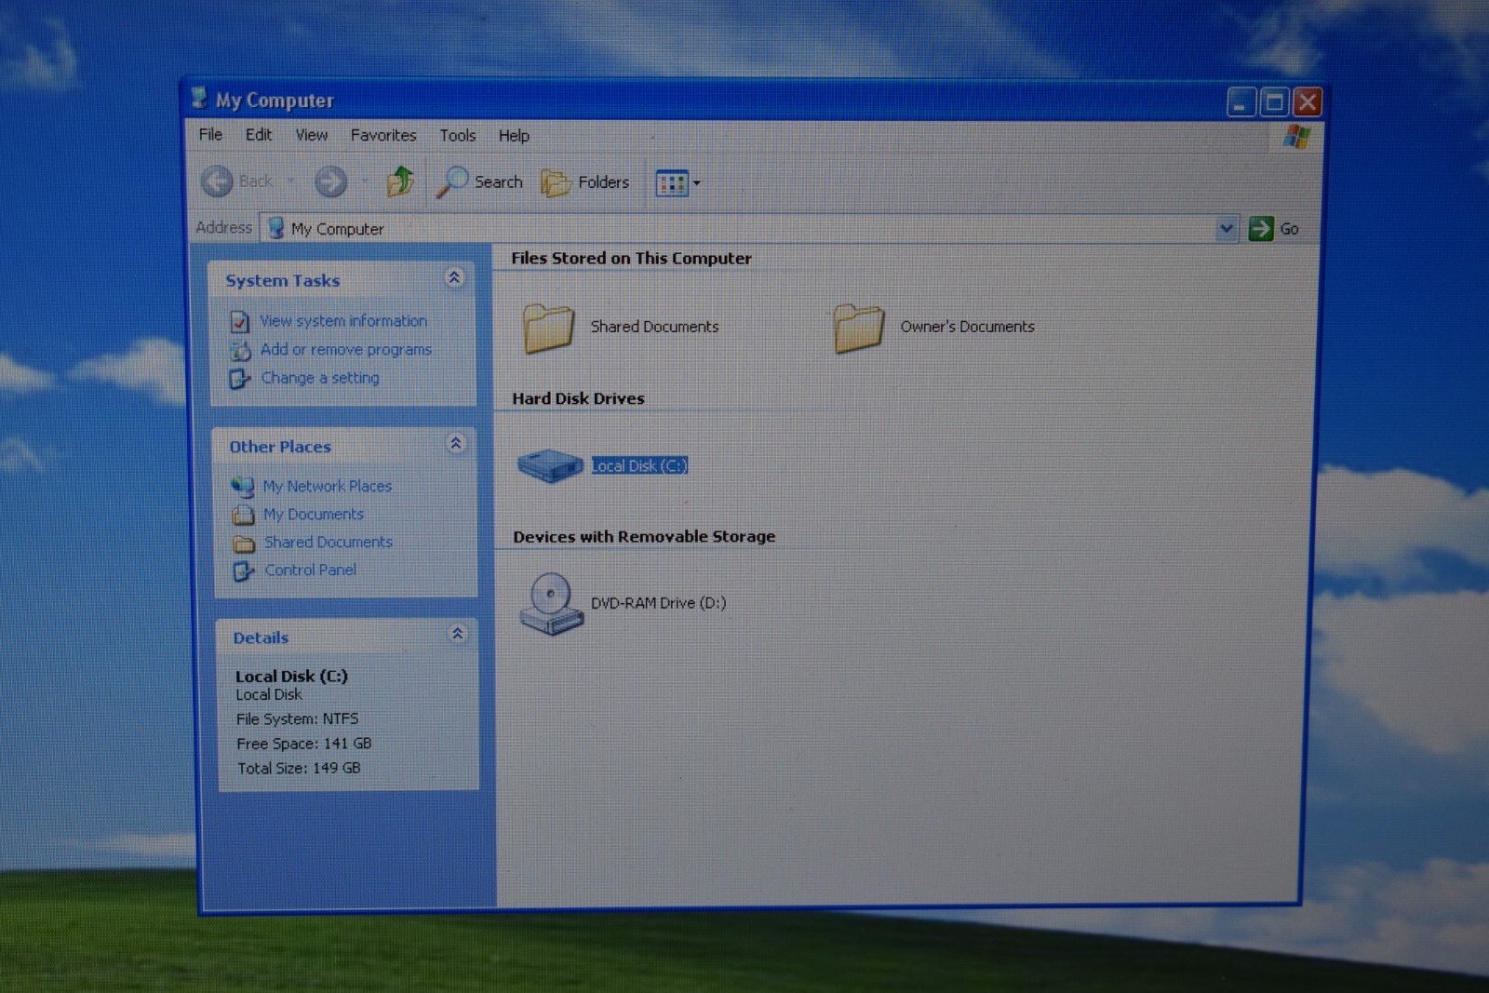Select the Owner's Documents folder icon
This screenshot has height=993, width=1489.
pyautogui.click(x=858, y=329)
